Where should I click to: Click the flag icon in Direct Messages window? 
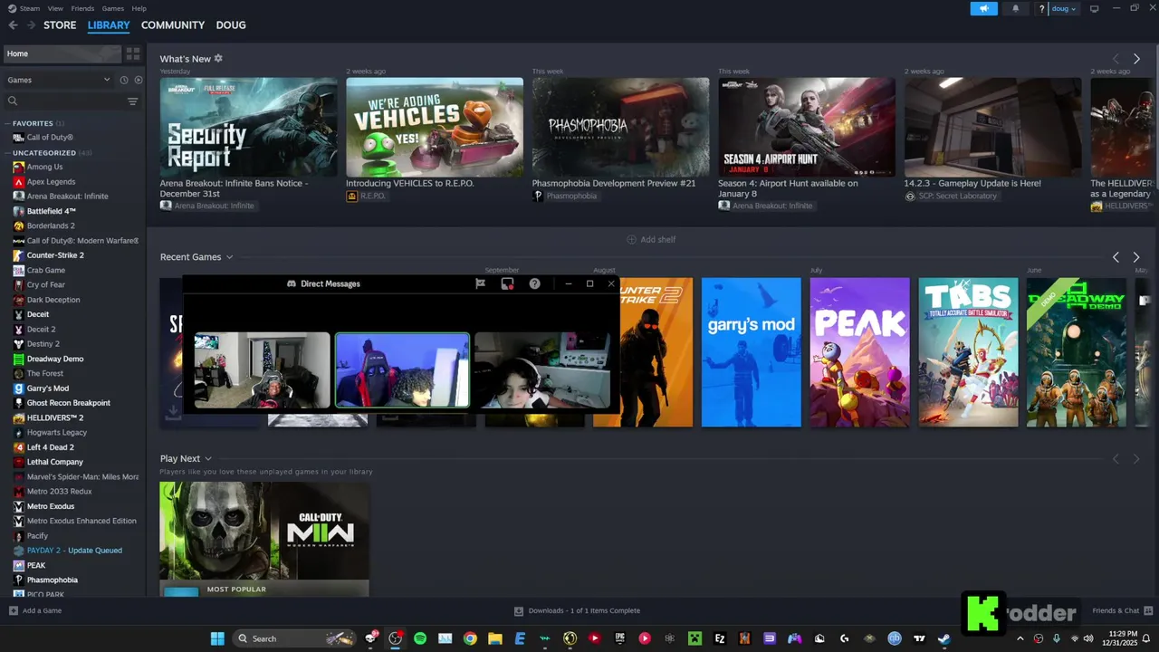coord(481,283)
